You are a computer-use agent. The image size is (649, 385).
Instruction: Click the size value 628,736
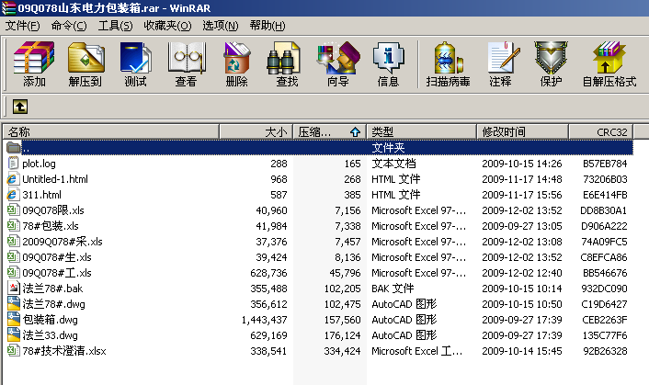click(268, 273)
